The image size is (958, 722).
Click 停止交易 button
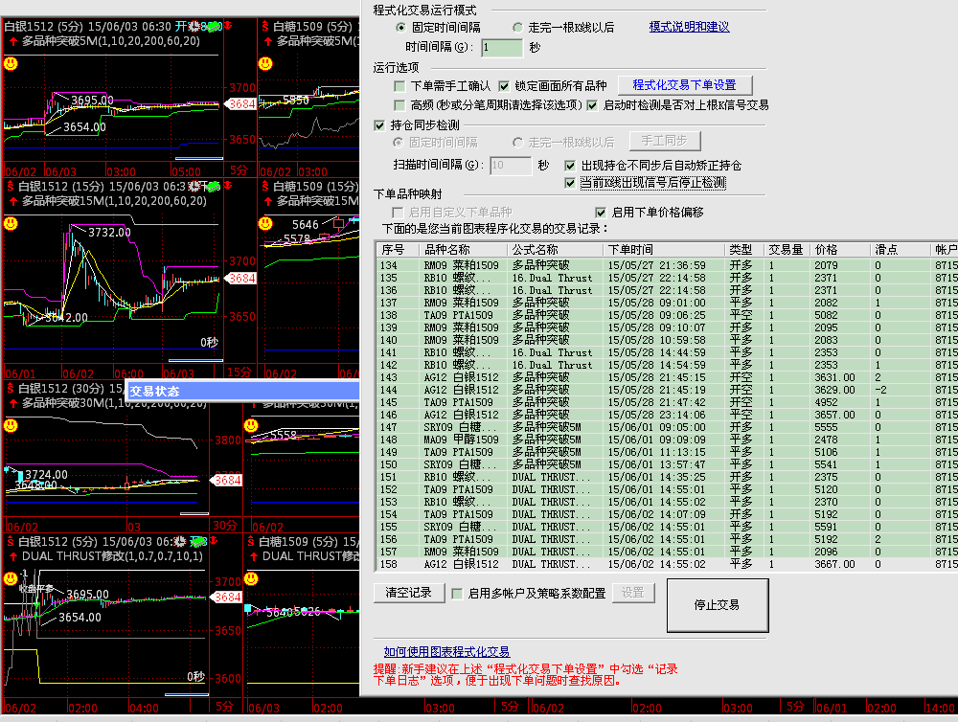tap(718, 605)
